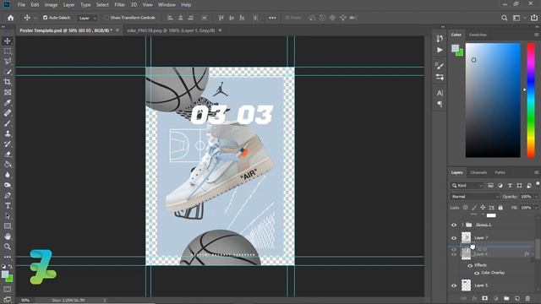
Task: Open the blend mode Normal dropdown
Action: point(474,197)
